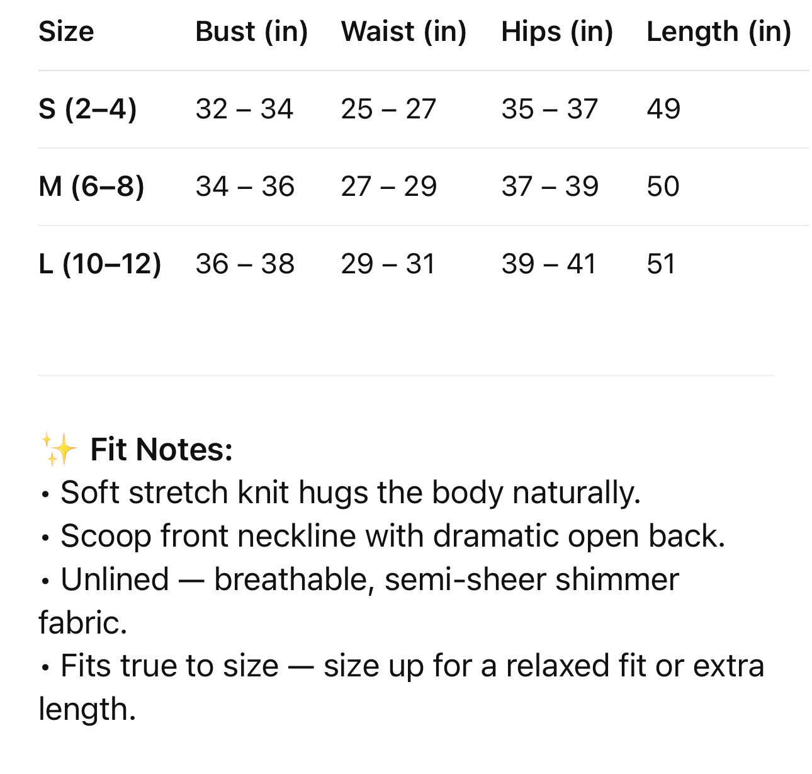This screenshot has width=812, height=774.
Task: Select the large hips value 39 – 41
Action: click(x=548, y=264)
